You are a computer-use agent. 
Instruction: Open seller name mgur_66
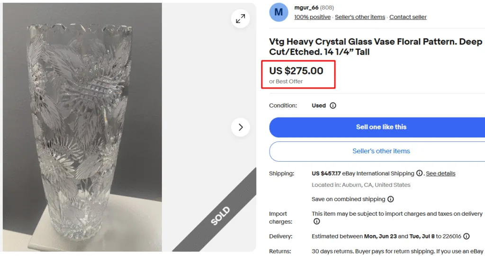306,8
